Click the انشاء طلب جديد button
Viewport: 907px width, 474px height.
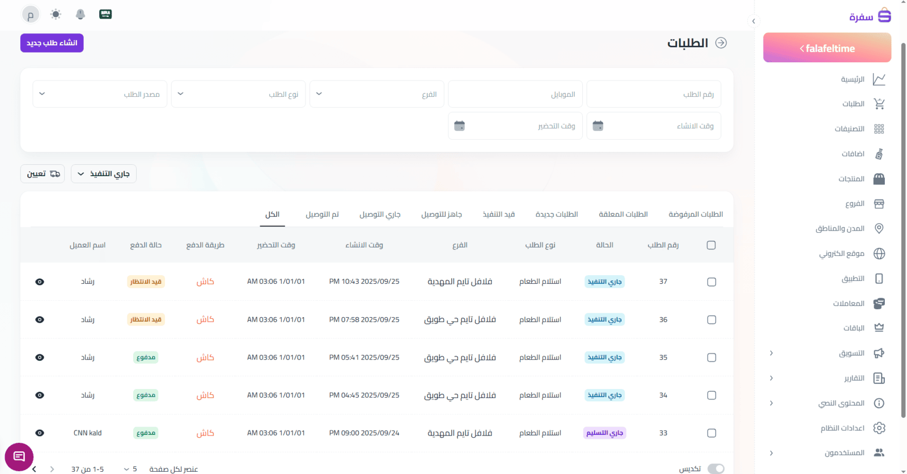pyautogui.click(x=52, y=43)
